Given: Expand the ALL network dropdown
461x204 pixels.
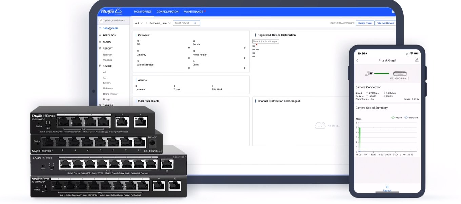Looking at the screenshot, I should (139, 23).
